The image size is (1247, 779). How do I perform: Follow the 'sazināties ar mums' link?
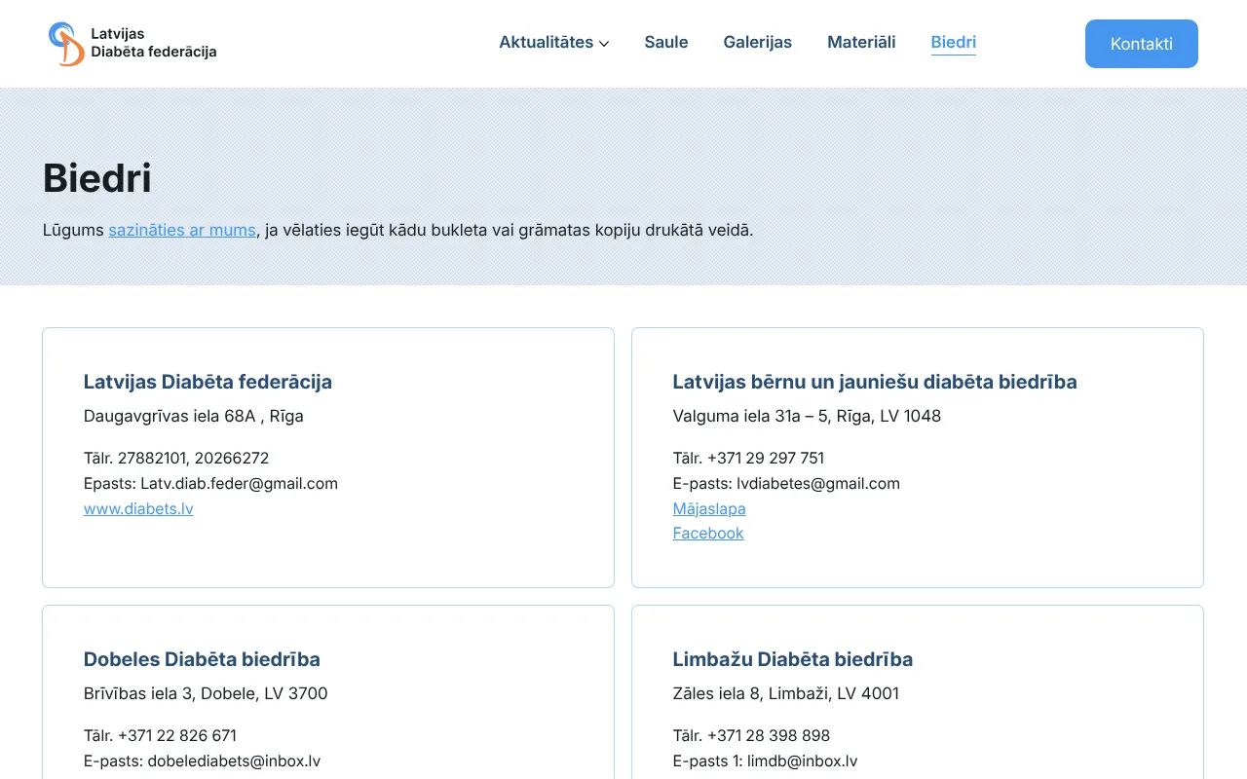182,231
